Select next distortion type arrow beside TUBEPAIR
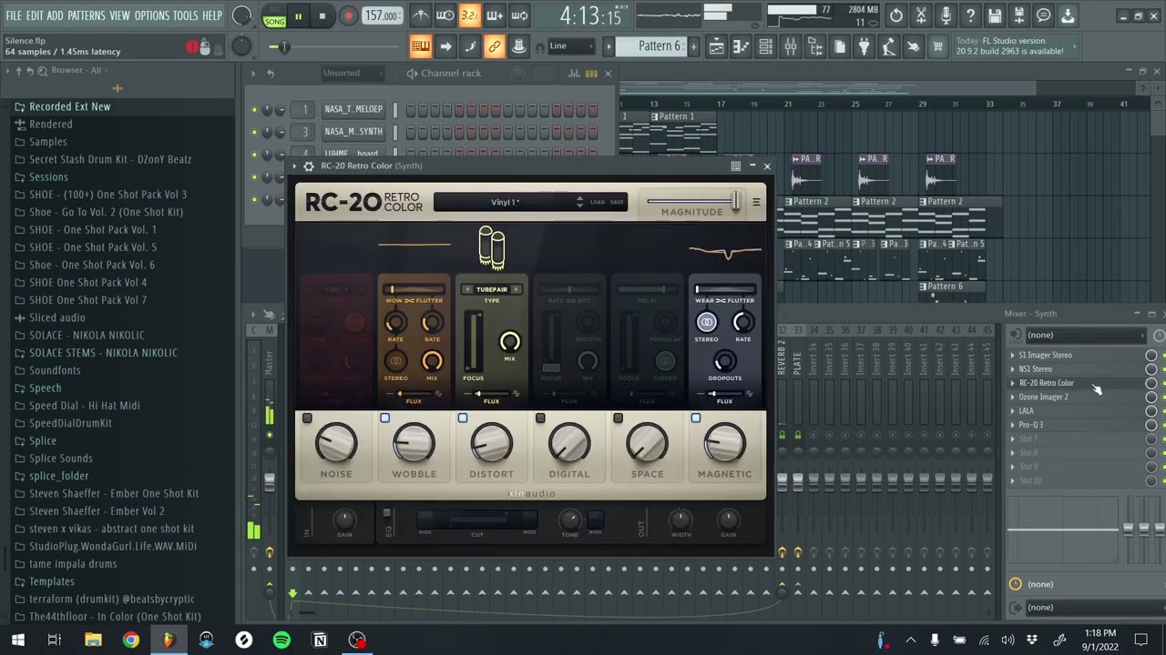The width and height of the screenshot is (1166, 655). click(x=516, y=289)
